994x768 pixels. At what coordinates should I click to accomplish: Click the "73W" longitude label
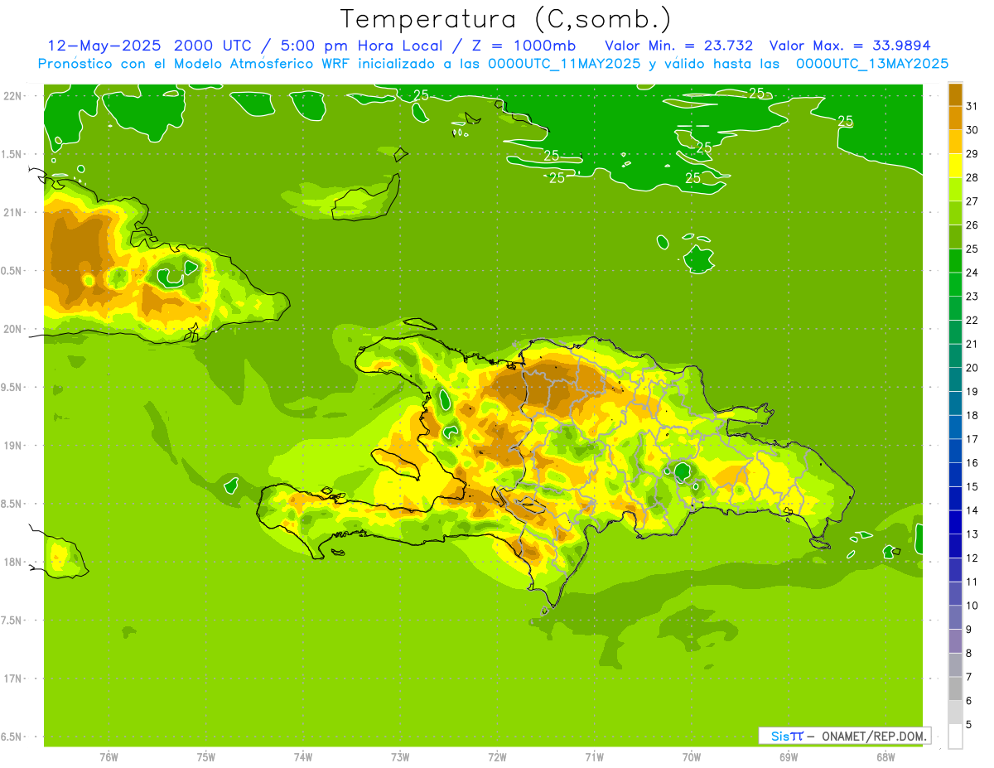point(400,756)
